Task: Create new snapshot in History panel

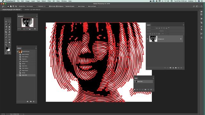Action: 31,102
